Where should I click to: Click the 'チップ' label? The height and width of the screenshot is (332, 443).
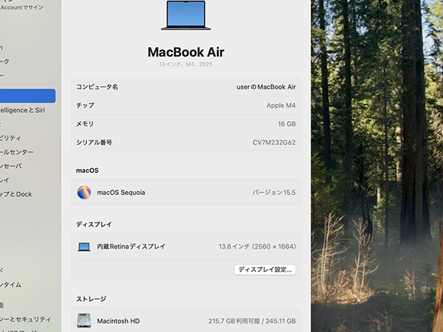(85, 106)
